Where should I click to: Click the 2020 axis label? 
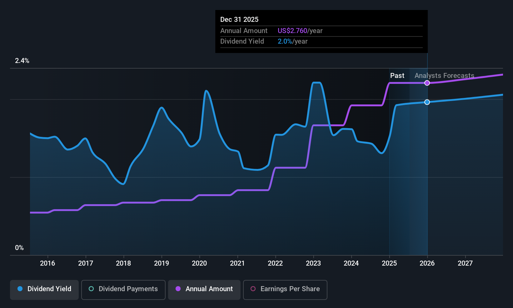click(x=199, y=263)
